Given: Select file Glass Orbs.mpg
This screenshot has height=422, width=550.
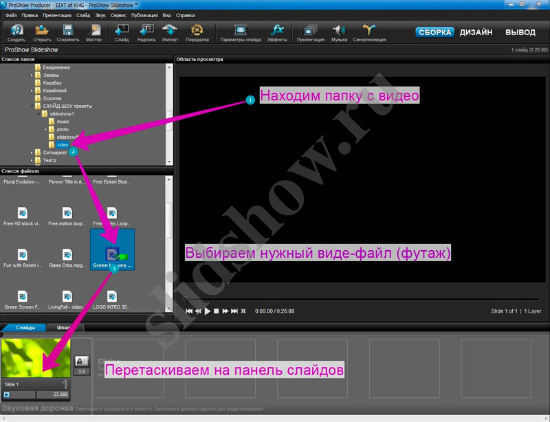Looking at the screenshot, I should [67, 258].
